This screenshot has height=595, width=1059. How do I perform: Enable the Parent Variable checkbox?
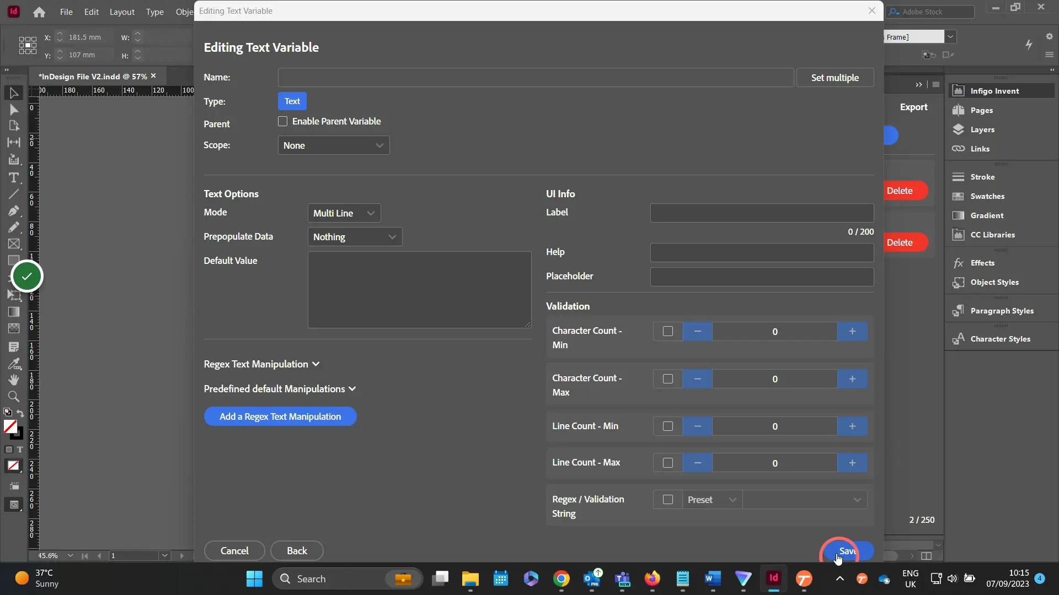(283, 121)
